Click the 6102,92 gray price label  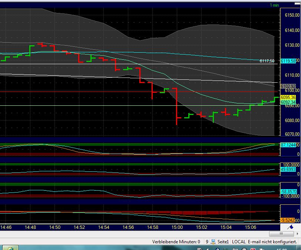point(288,86)
